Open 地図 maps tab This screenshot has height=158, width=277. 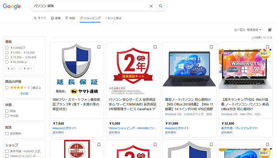tap(70, 18)
